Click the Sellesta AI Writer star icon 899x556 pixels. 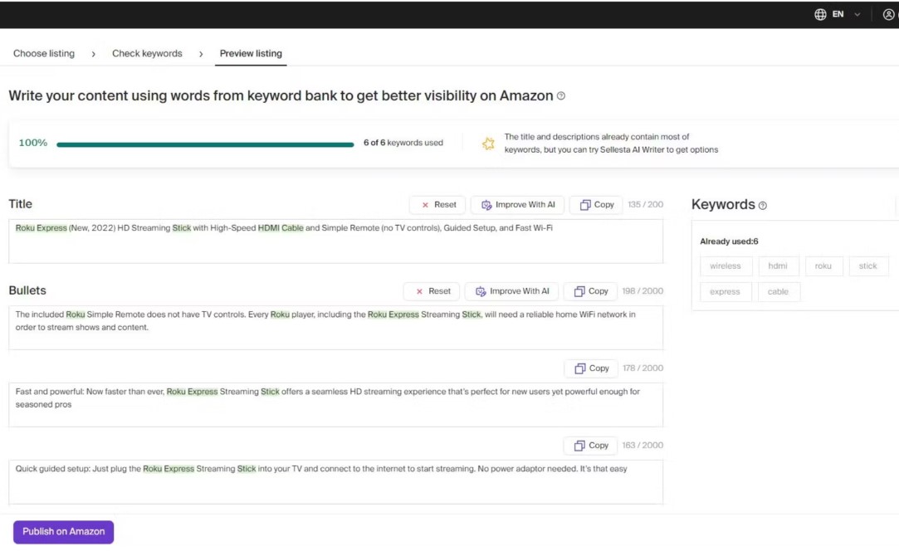click(x=489, y=144)
